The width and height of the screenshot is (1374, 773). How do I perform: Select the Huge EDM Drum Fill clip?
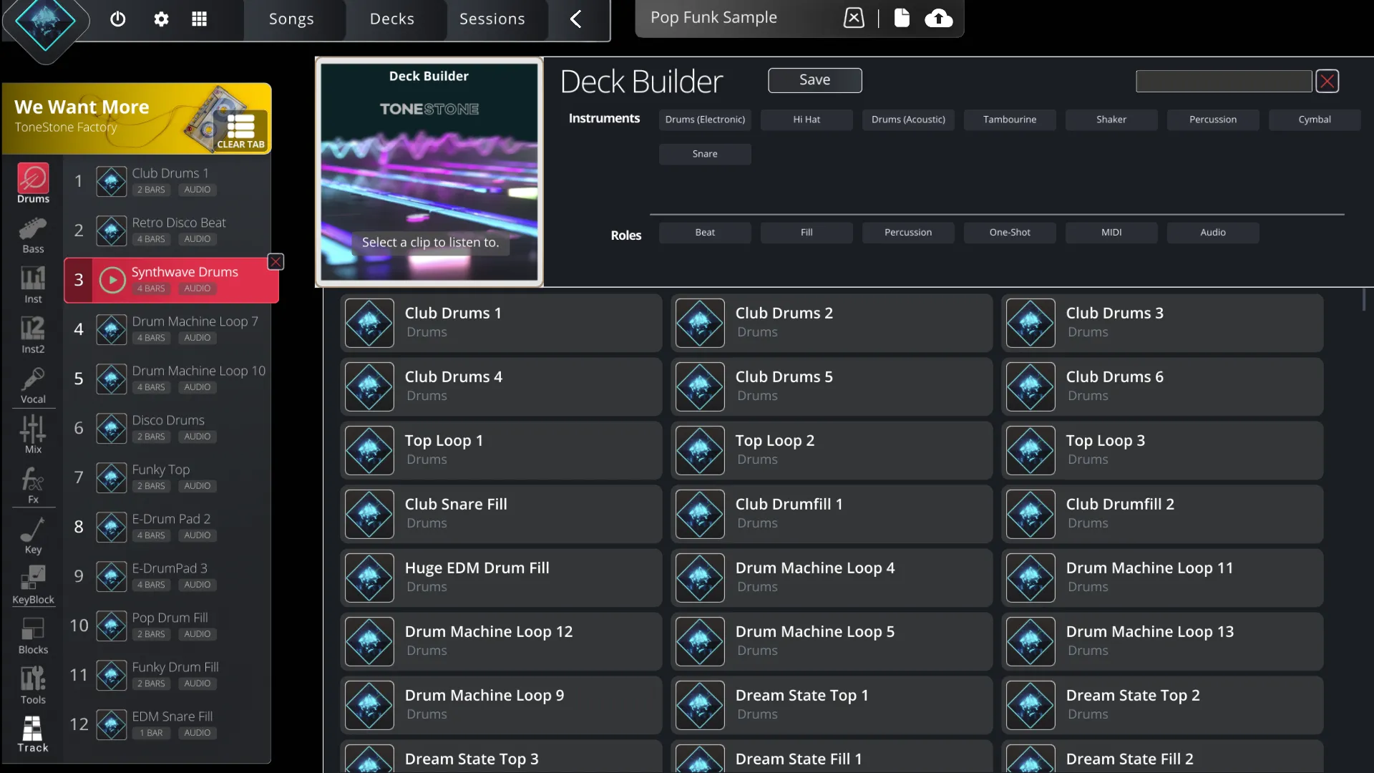click(501, 578)
